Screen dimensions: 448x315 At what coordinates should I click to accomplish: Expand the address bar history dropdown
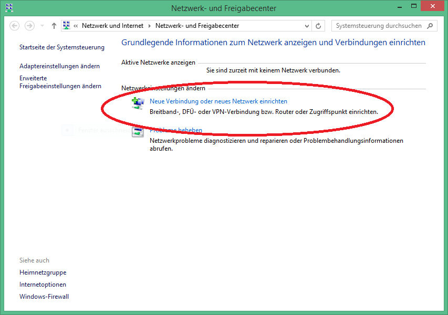pos(307,26)
